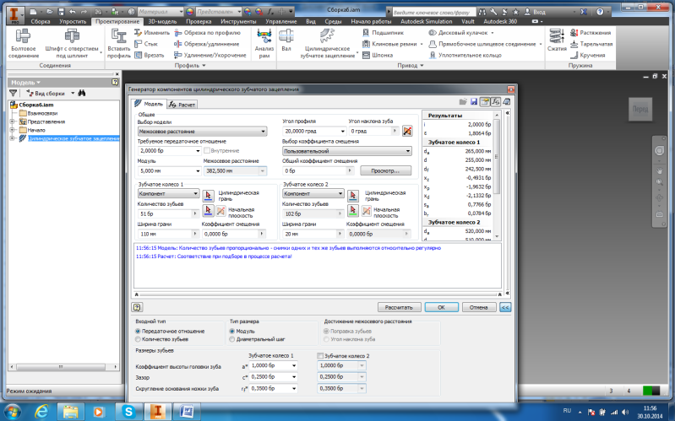
Task: Select the Стык command
Action: (146, 44)
